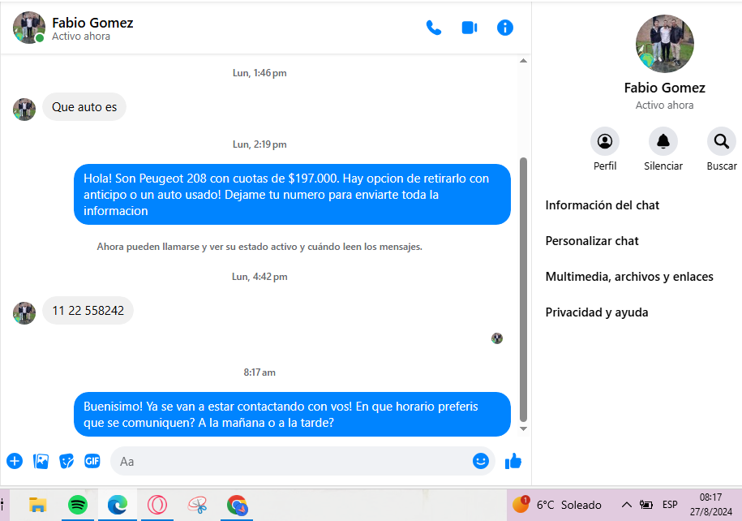The width and height of the screenshot is (742, 521).
Task: Start a voice call with Fabio Gomez
Action: (x=434, y=28)
